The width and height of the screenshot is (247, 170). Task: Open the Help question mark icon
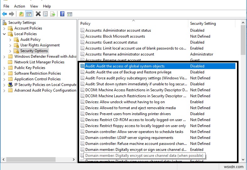click(x=62, y=14)
